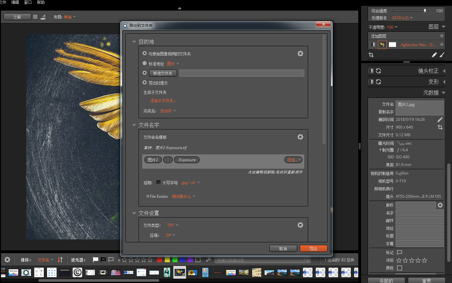Viewport: 452px width, 283px height.
Task: Open the 窗口 menu
Action: [27, 2]
